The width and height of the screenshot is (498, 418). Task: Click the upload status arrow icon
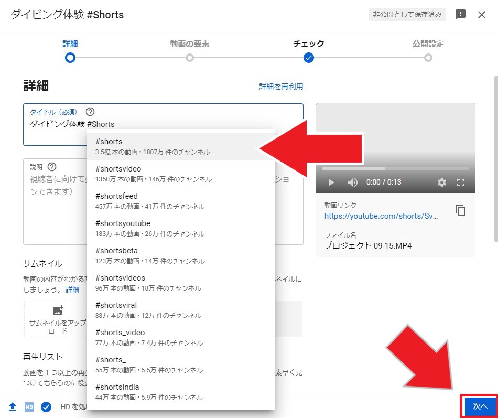pyautogui.click(x=13, y=407)
